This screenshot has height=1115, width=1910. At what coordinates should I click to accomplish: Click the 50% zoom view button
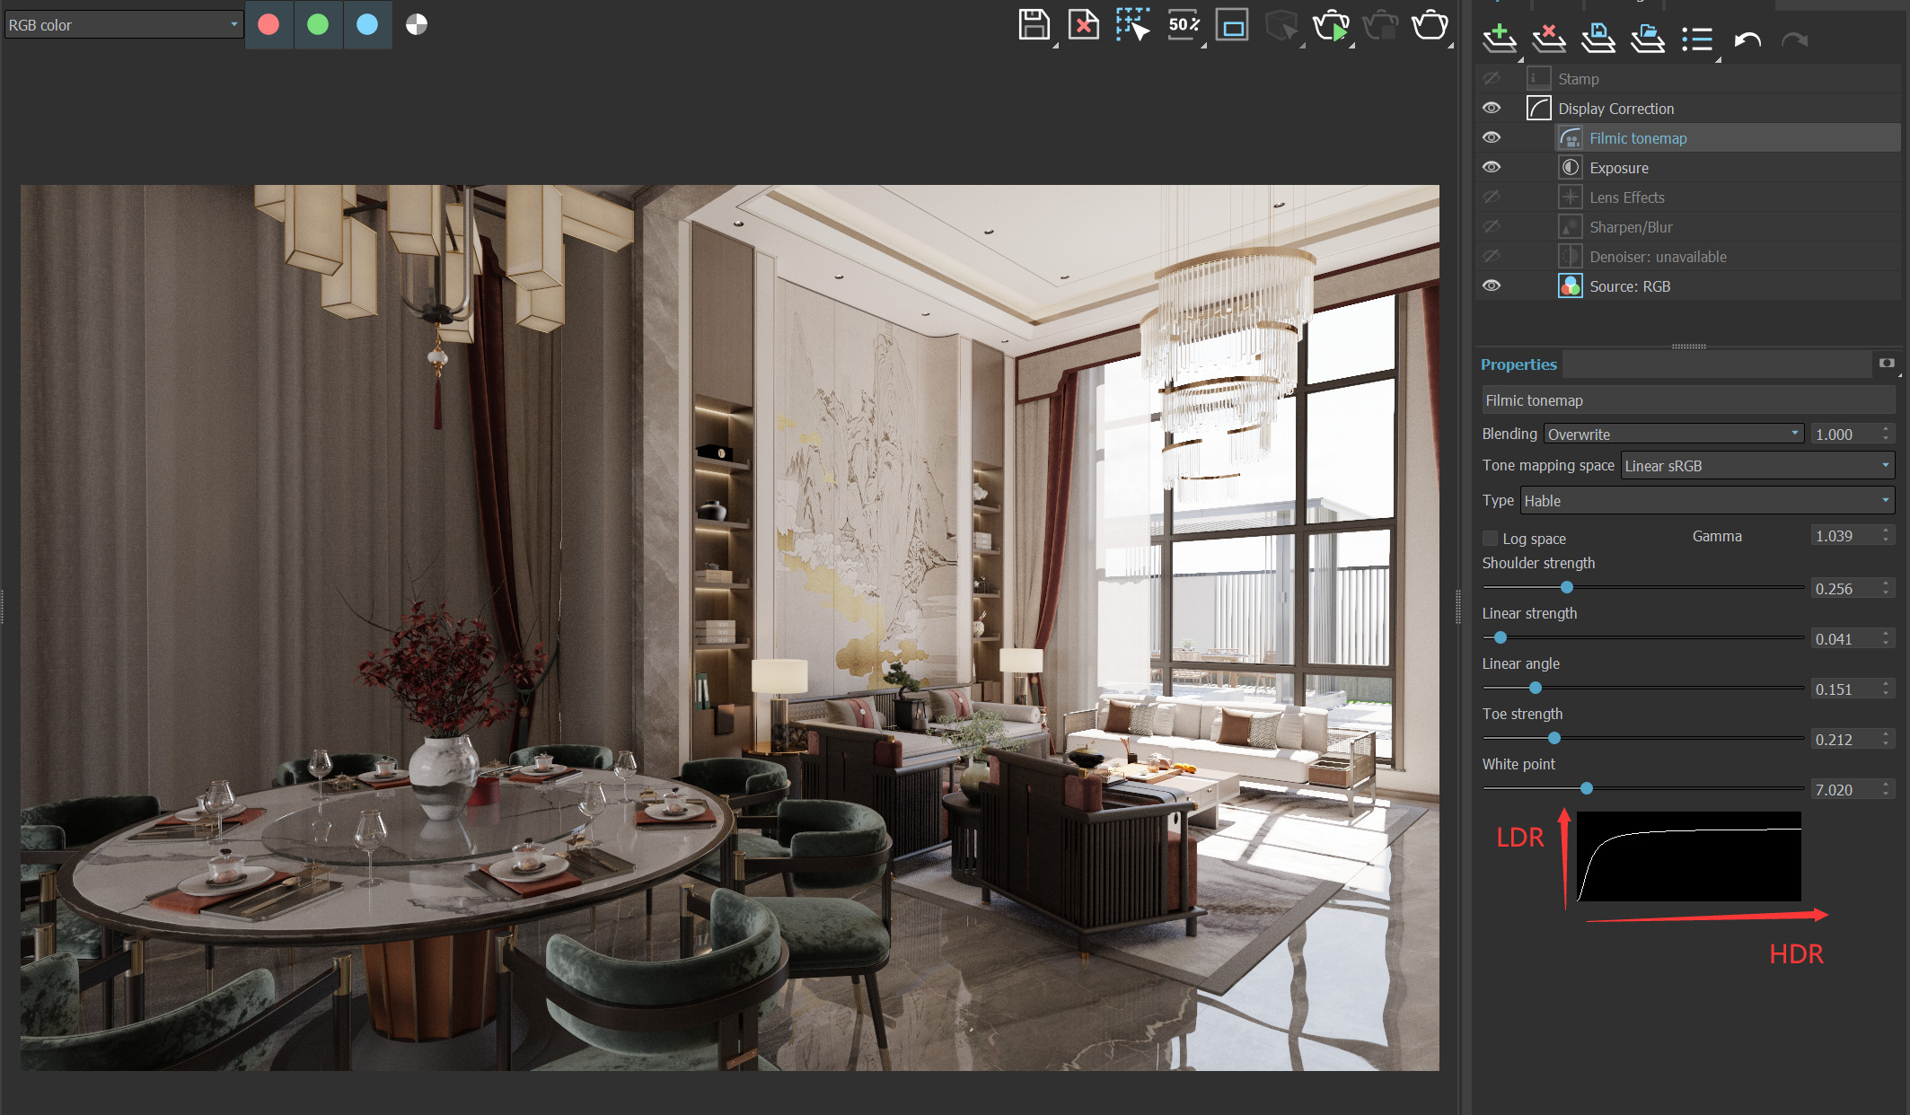[1184, 24]
